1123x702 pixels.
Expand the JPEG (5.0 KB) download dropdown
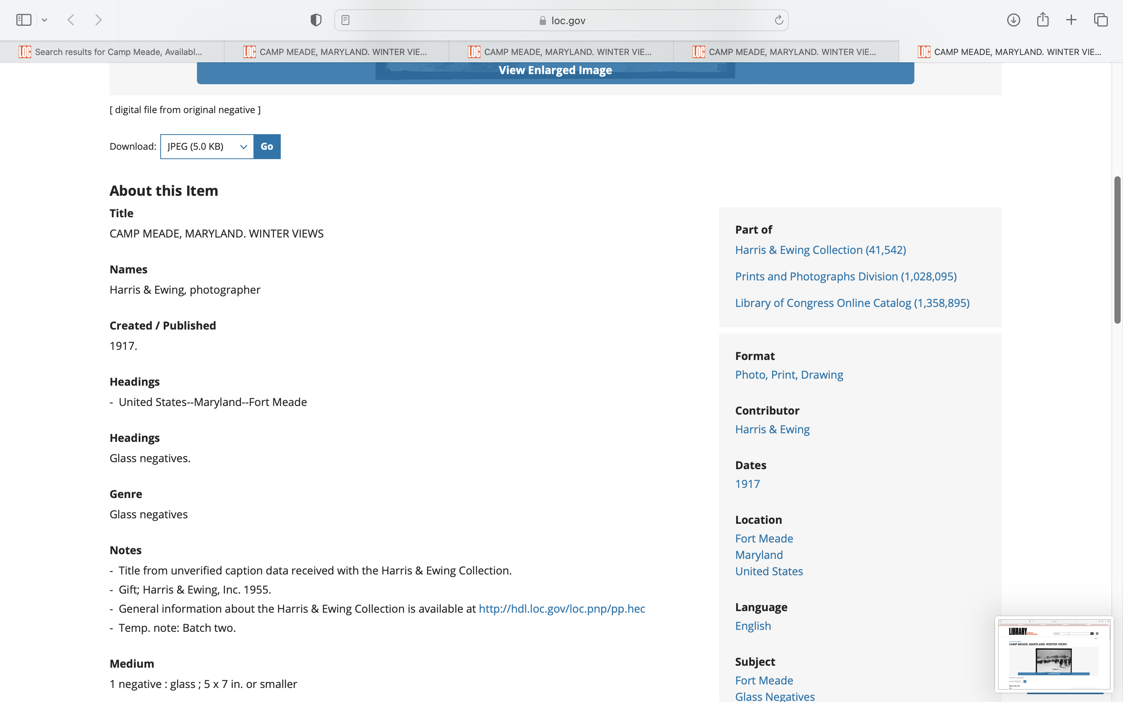pyautogui.click(x=207, y=147)
